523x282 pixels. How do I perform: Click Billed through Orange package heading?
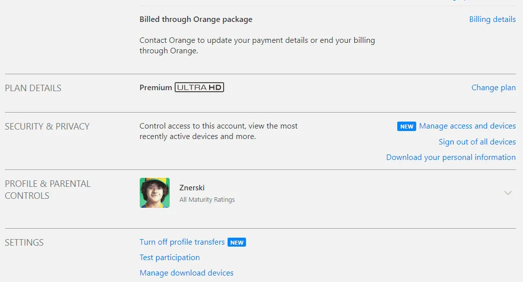click(196, 19)
